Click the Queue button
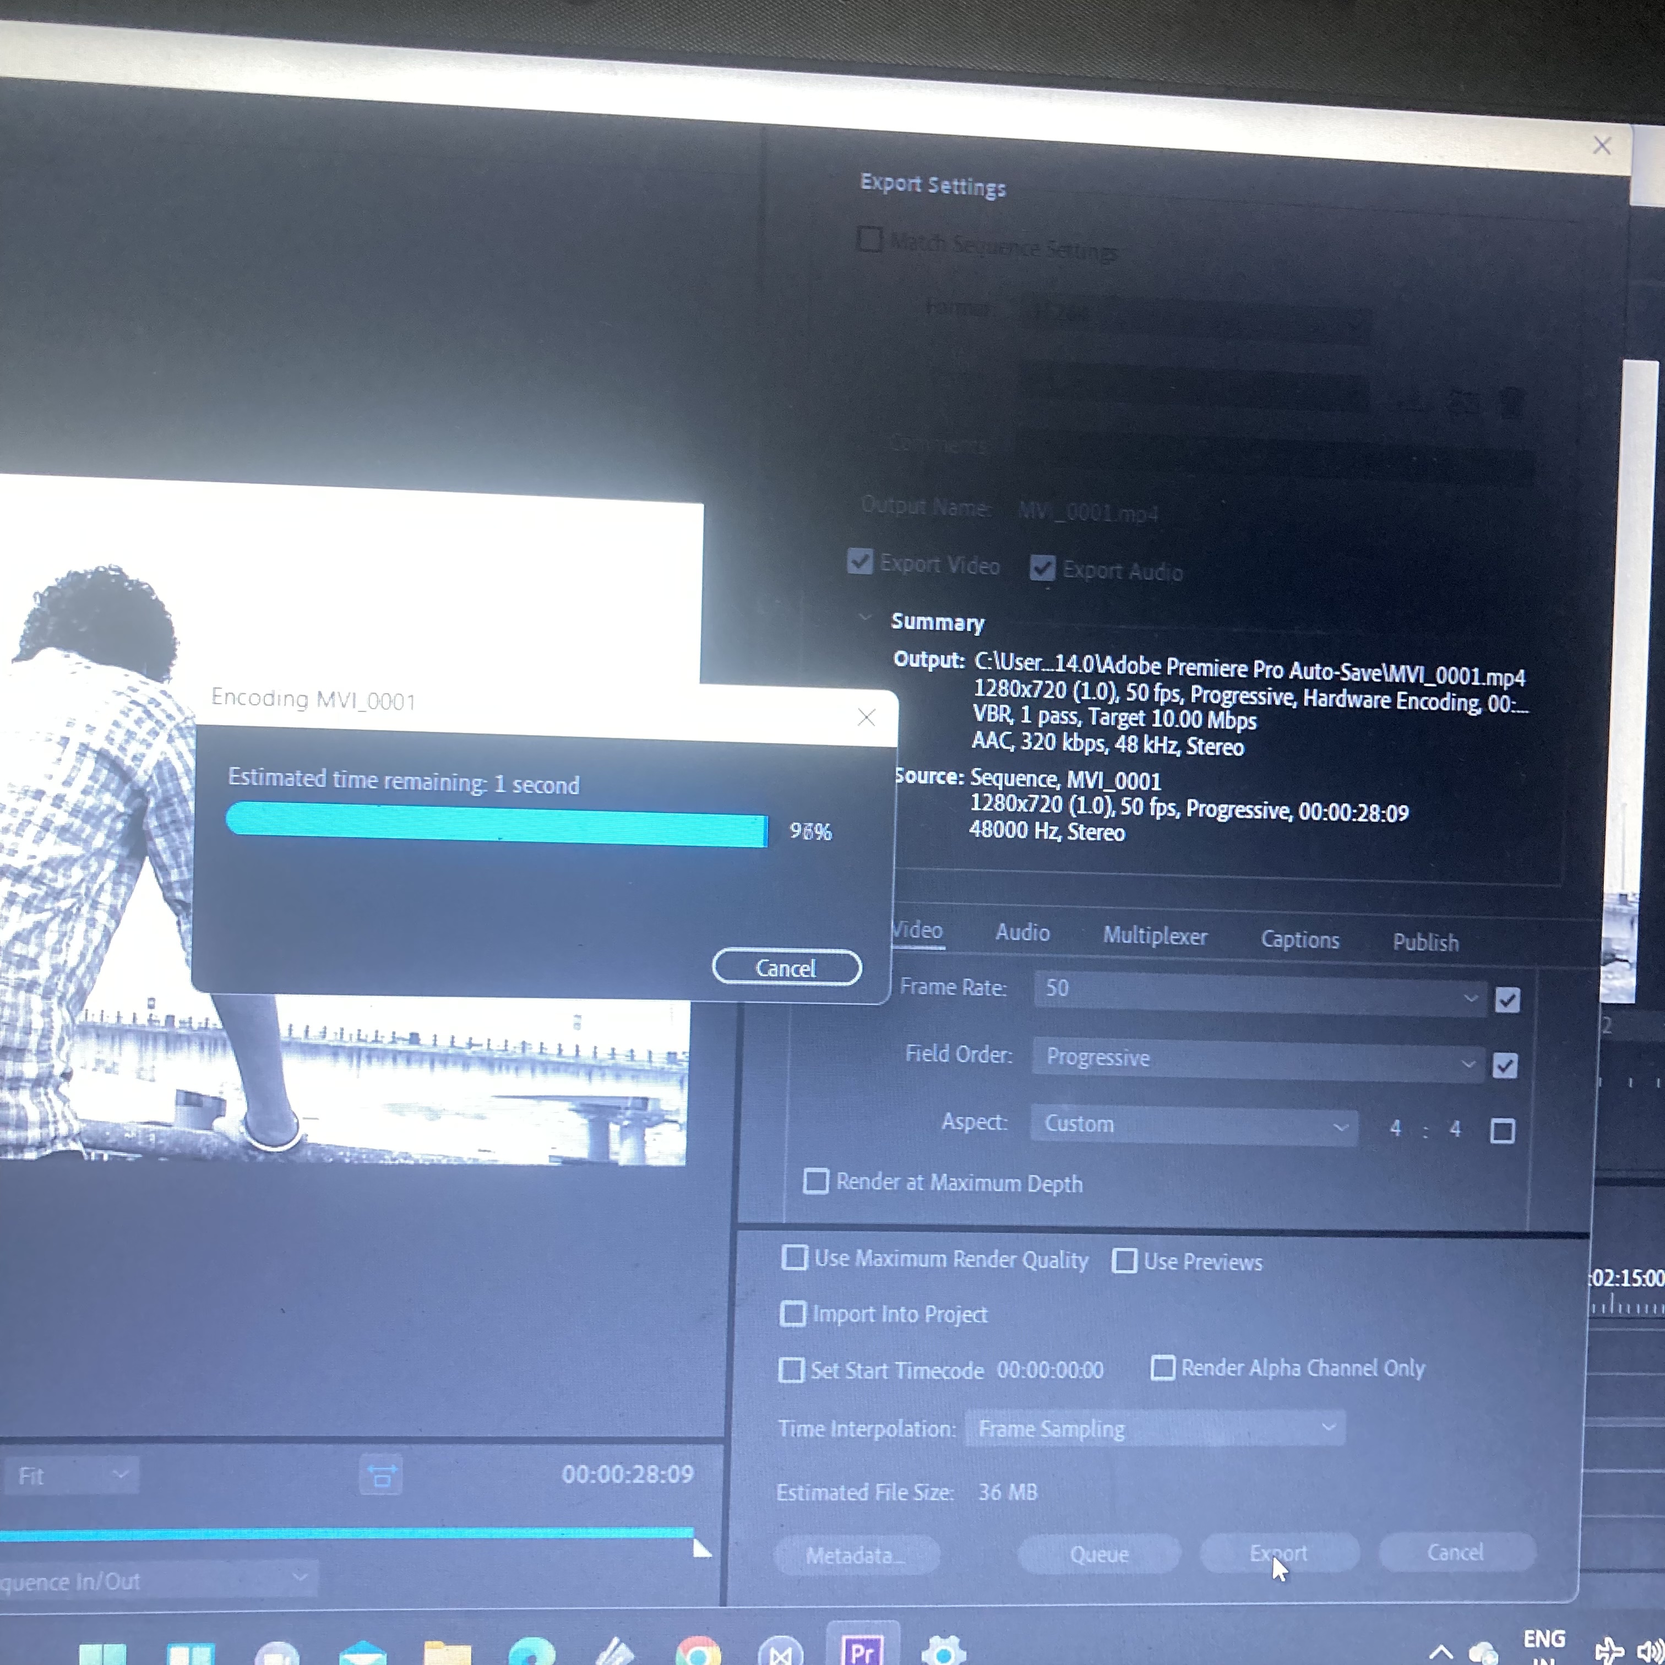This screenshot has width=1665, height=1665. (x=1099, y=1554)
